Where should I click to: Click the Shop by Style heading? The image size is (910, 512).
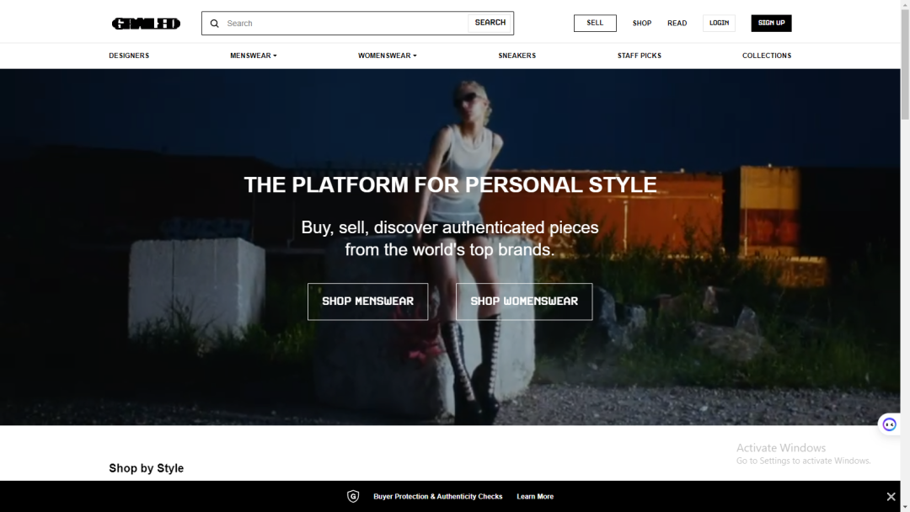pos(147,468)
